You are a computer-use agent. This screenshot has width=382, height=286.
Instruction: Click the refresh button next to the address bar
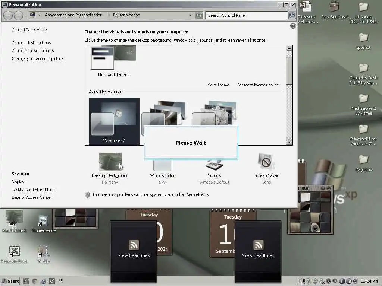tap(199, 15)
